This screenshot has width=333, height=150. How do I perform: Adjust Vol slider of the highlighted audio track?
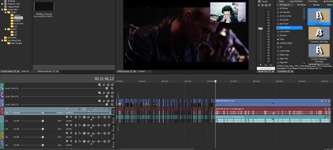pos(43,113)
